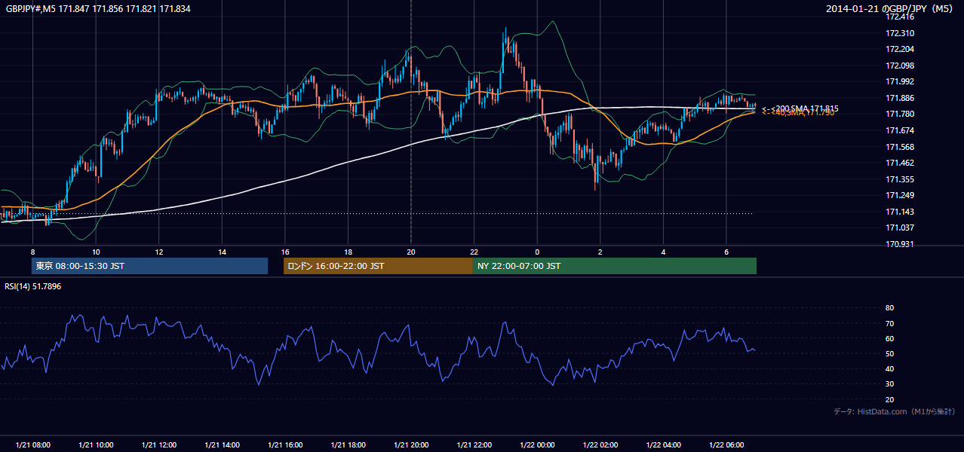Click hour label 10 under the price chart
The height and width of the screenshot is (452, 964).
[x=96, y=252]
